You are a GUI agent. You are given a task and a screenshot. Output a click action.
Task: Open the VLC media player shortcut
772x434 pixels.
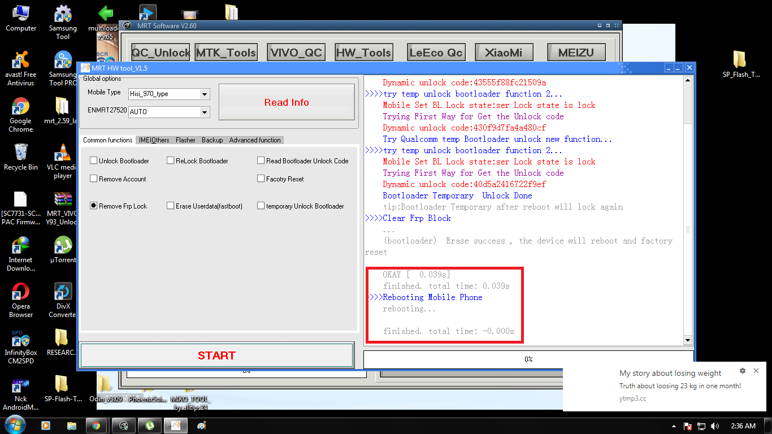(63, 161)
